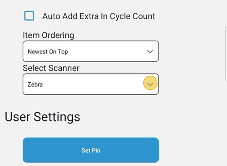
Task: Click the "Newest On Top" selected value text
Action: [48, 51]
